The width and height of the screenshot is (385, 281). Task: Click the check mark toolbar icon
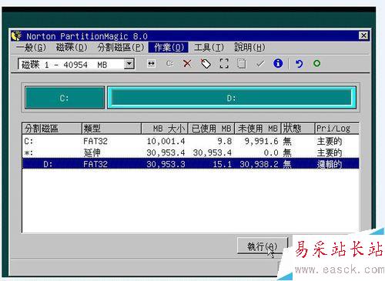click(x=260, y=64)
